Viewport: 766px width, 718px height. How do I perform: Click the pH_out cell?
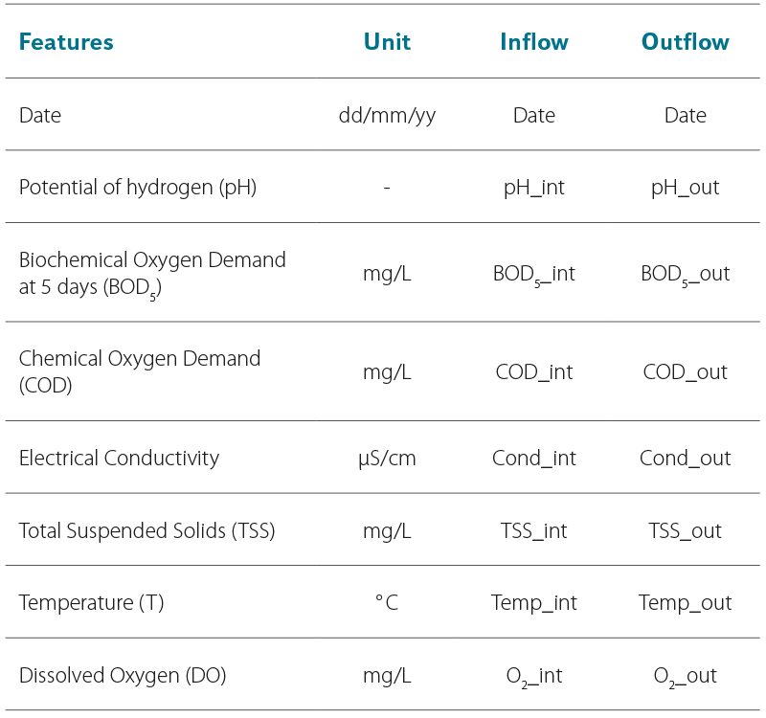coord(685,188)
